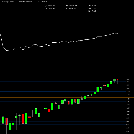134x134 pixels.
Task: Click the close value 'C: 1279.00'
Action: (x=50, y=9)
